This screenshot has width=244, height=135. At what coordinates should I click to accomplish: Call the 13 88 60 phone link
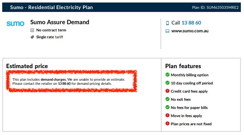(x=191, y=23)
